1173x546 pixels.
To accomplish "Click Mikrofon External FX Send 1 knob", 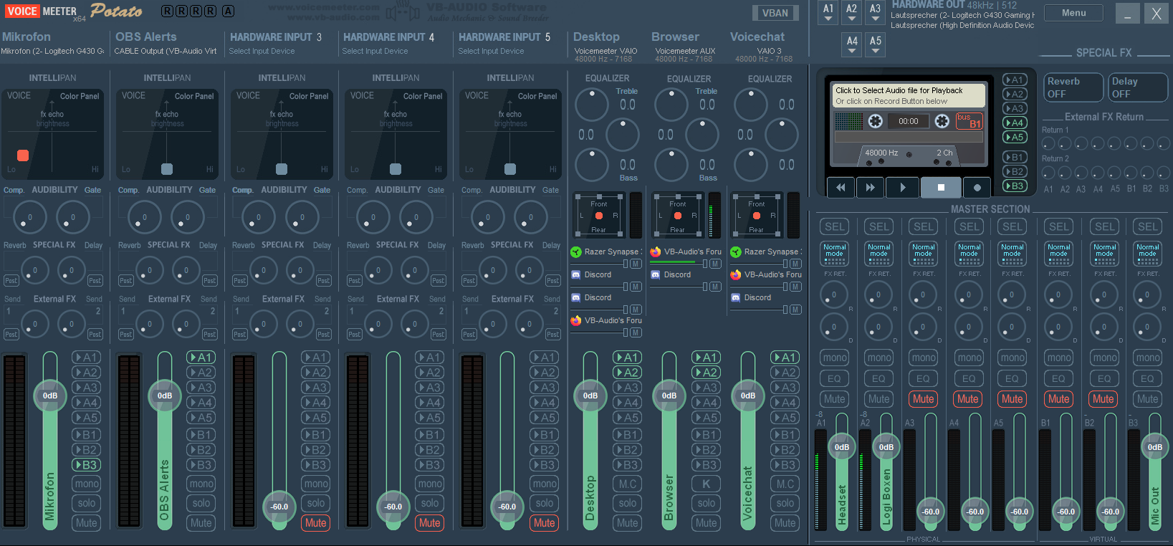I will 34,325.
